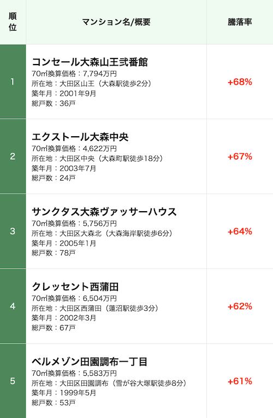273x418 pixels.
Task: Click the +61% rate value
Action: pyautogui.click(x=240, y=381)
